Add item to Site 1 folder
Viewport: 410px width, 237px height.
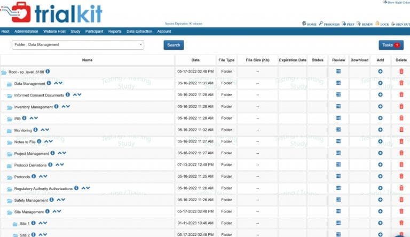click(380, 223)
